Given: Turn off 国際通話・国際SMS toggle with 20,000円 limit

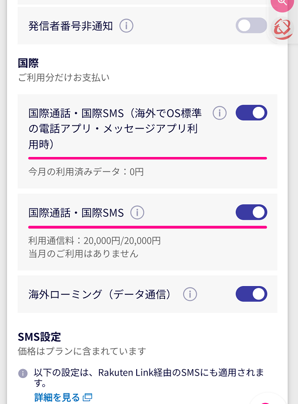Looking at the screenshot, I should tap(251, 213).
